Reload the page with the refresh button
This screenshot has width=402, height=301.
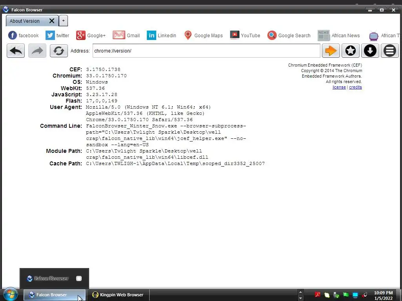(59, 51)
